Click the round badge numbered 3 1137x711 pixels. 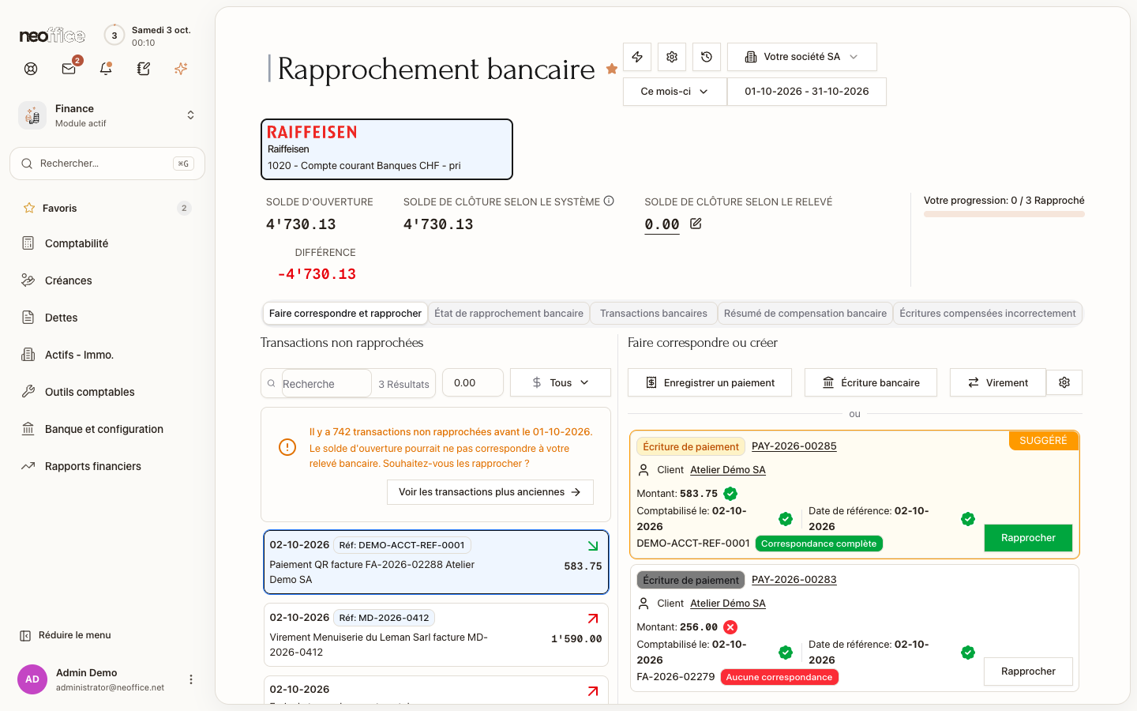click(114, 36)
